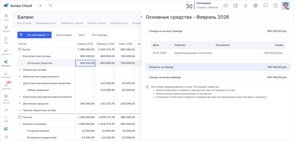
Task: Open Команда in sidebar
Action: click(6, 74)
